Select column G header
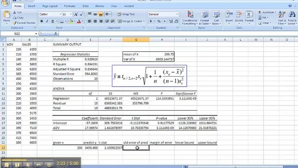Viewport: 298px width, 168px height. click(136, 40)
